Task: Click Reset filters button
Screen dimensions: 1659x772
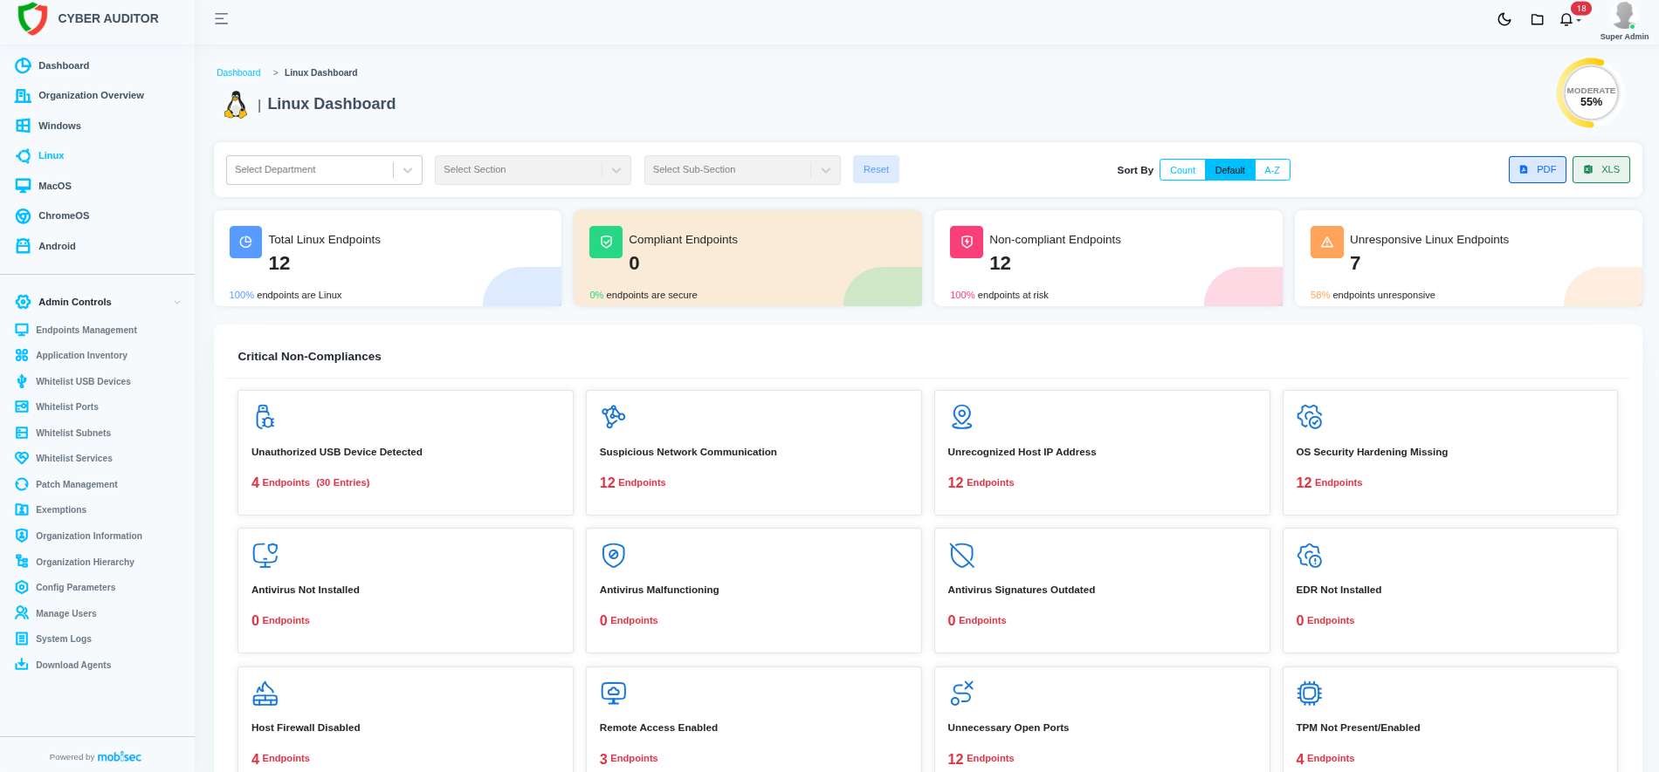Action: coord(876,169)
